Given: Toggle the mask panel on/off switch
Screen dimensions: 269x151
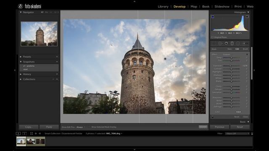Looking at the screenshot, I should (213, 117).
